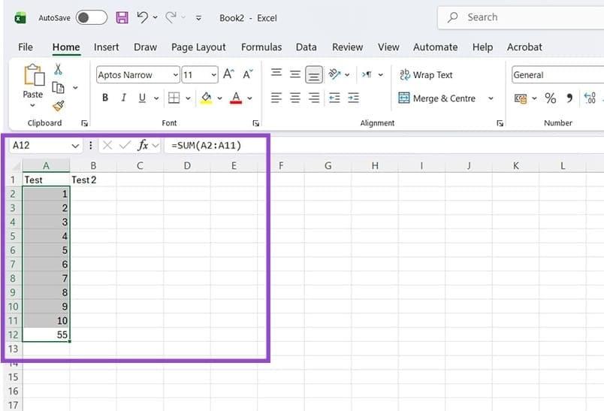Align text to the left
Image resolution: width=604 pixels, height=411 pixels.
[276, 98]
